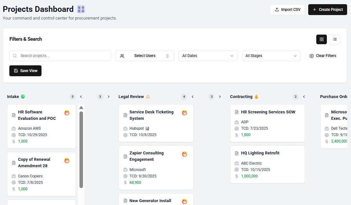Screen dimensions: 351x205
Task: Open the Select Users dropdown
Action: pyautogui.click(x=145, y=56)
